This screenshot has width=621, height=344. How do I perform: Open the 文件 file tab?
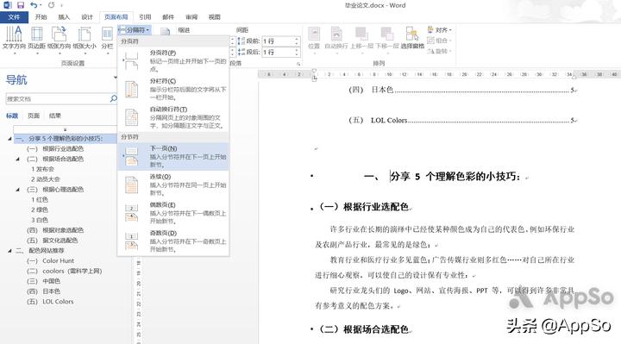14,17
